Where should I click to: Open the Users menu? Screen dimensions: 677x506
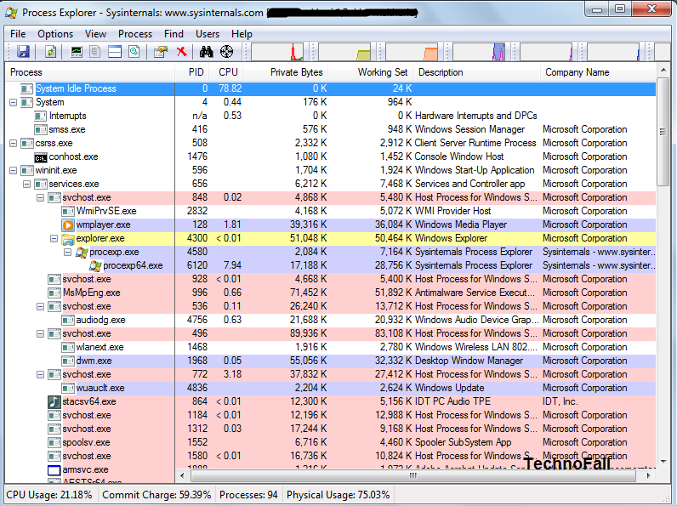point(208,34)
